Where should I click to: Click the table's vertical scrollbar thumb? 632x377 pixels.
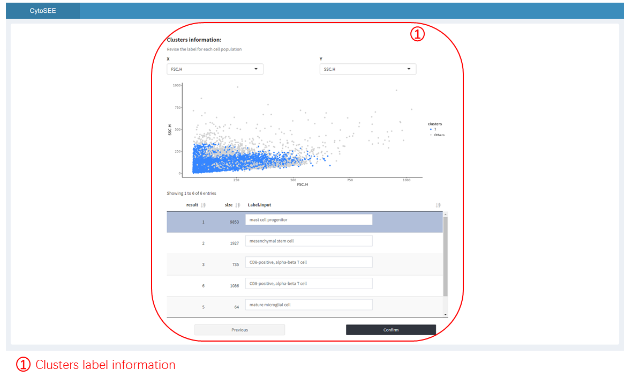click(445, 256)
